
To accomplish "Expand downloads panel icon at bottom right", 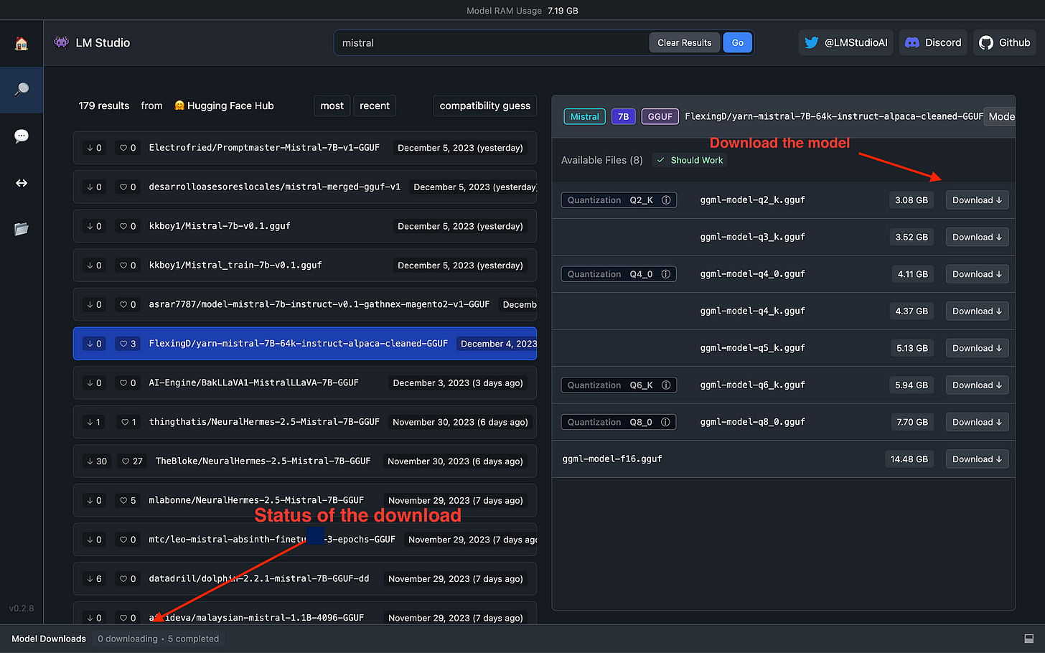I will [x=1029, y=639].
